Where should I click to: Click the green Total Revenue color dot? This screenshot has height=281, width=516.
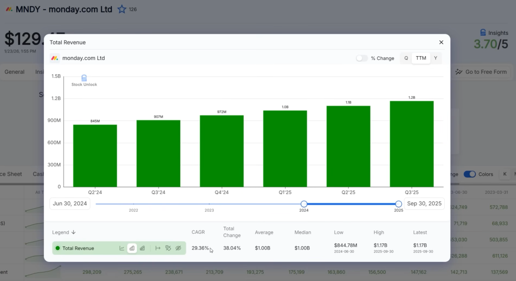click(x=58, y=248)
